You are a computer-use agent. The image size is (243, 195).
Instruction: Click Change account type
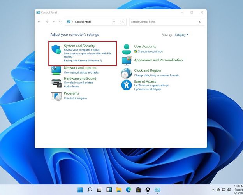(150, 51)
